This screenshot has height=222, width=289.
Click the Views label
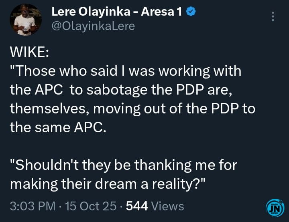coord(168,206)
